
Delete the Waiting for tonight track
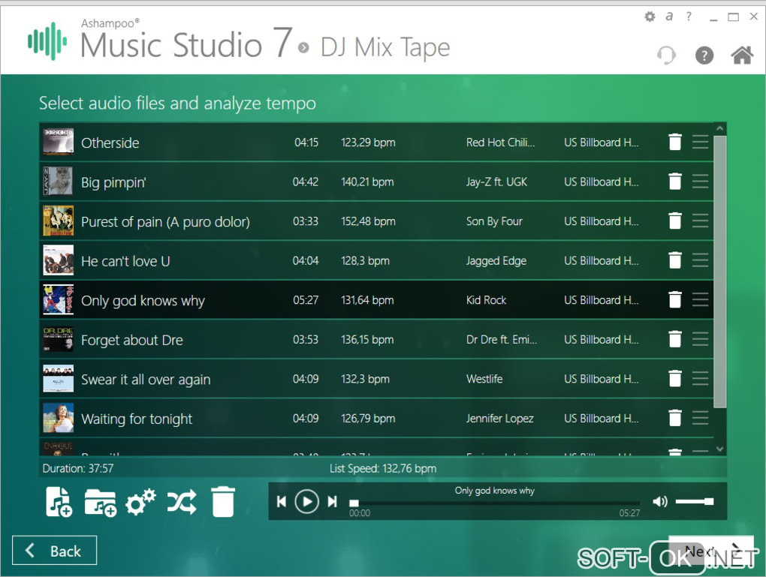tap(674, 419)
